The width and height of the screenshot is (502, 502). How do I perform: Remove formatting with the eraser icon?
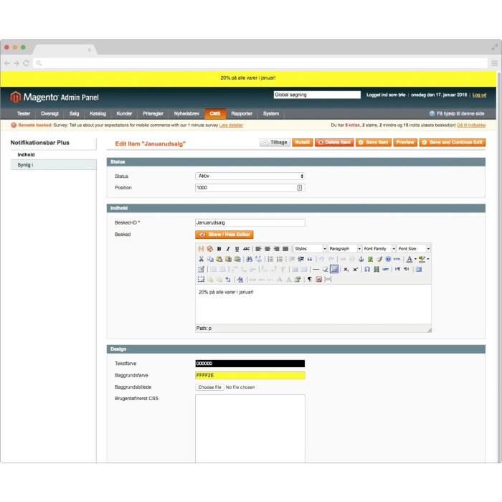(325, 269)
